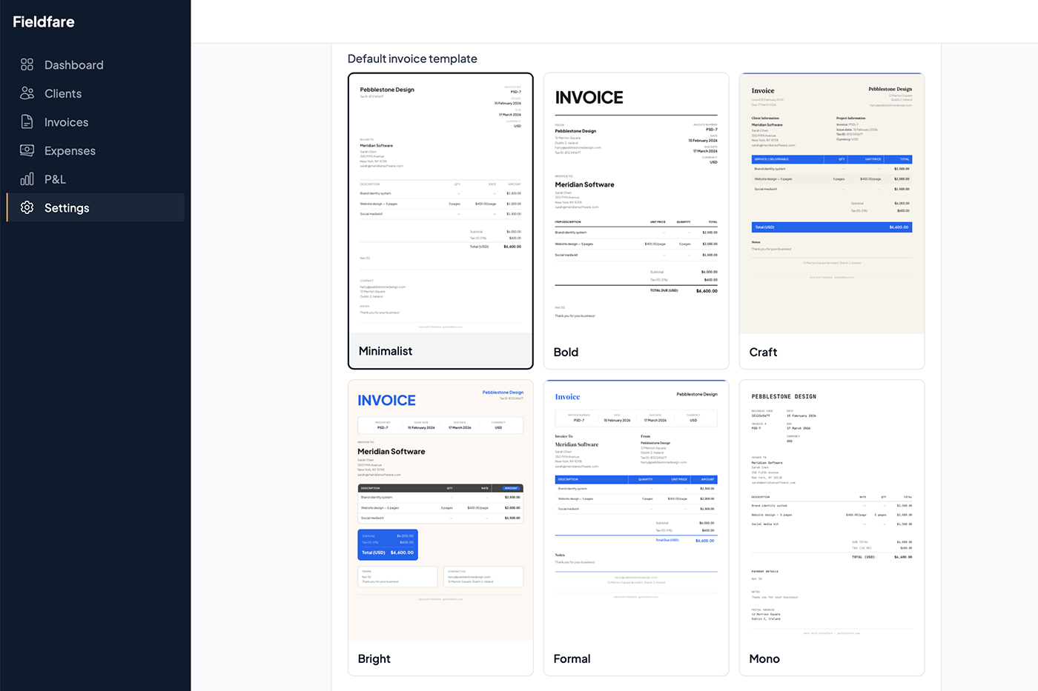Click the Invoices document icon
Screen dimensions: 1038x691
click(27, 122)
